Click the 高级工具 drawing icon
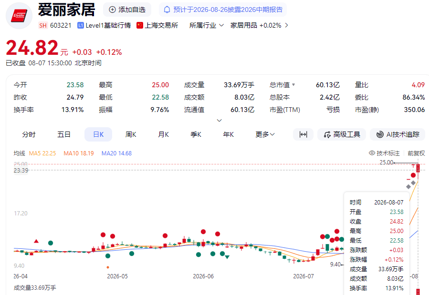This screenshot has height=295, width=429. pos(327,135)
